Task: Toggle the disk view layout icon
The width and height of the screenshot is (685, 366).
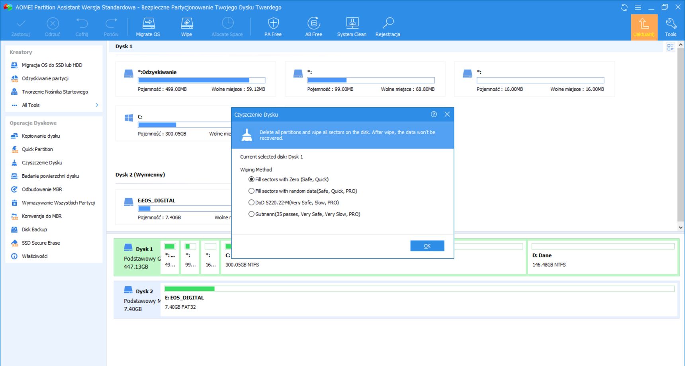Action: 670,47
